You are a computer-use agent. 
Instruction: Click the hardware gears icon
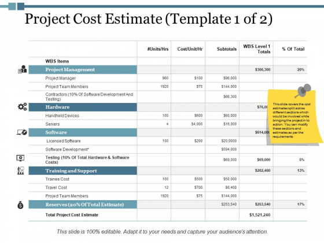23,106
